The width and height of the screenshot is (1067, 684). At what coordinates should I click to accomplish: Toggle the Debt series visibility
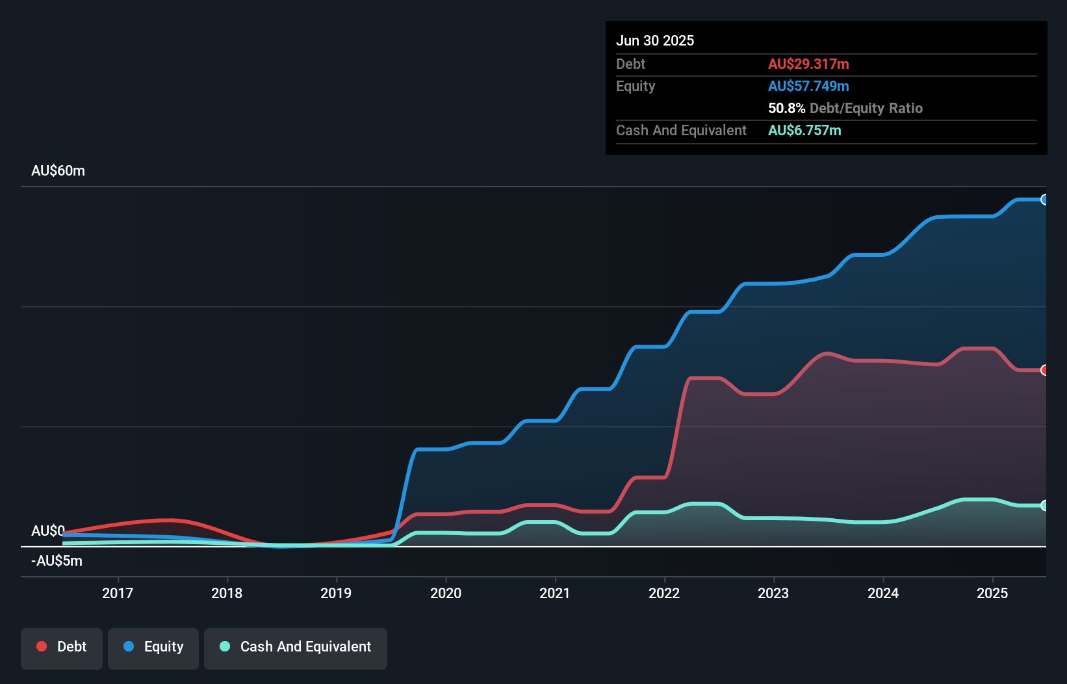coord(62,646)
